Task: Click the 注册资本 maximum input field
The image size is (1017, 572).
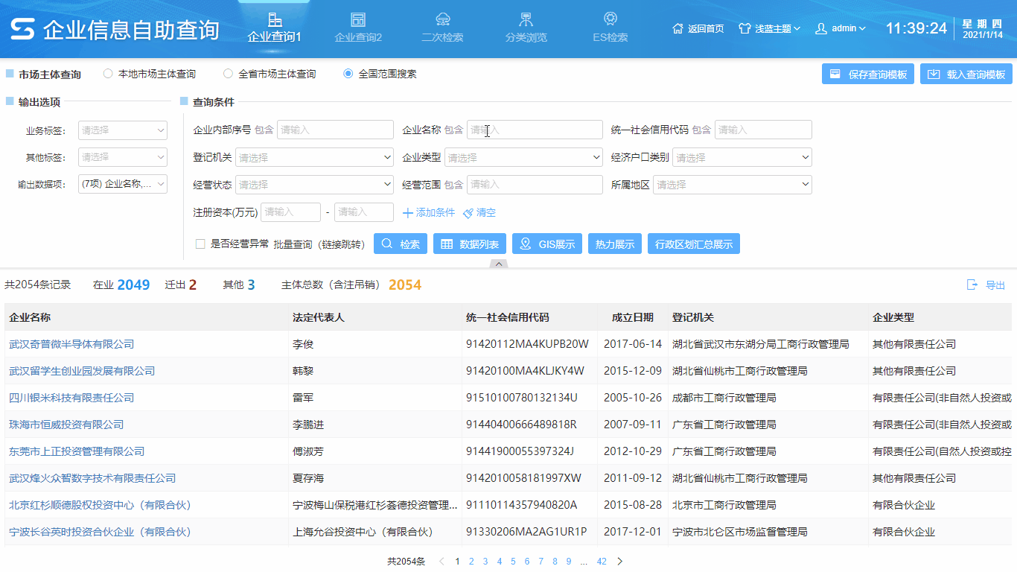Action: tap(364, 212)
